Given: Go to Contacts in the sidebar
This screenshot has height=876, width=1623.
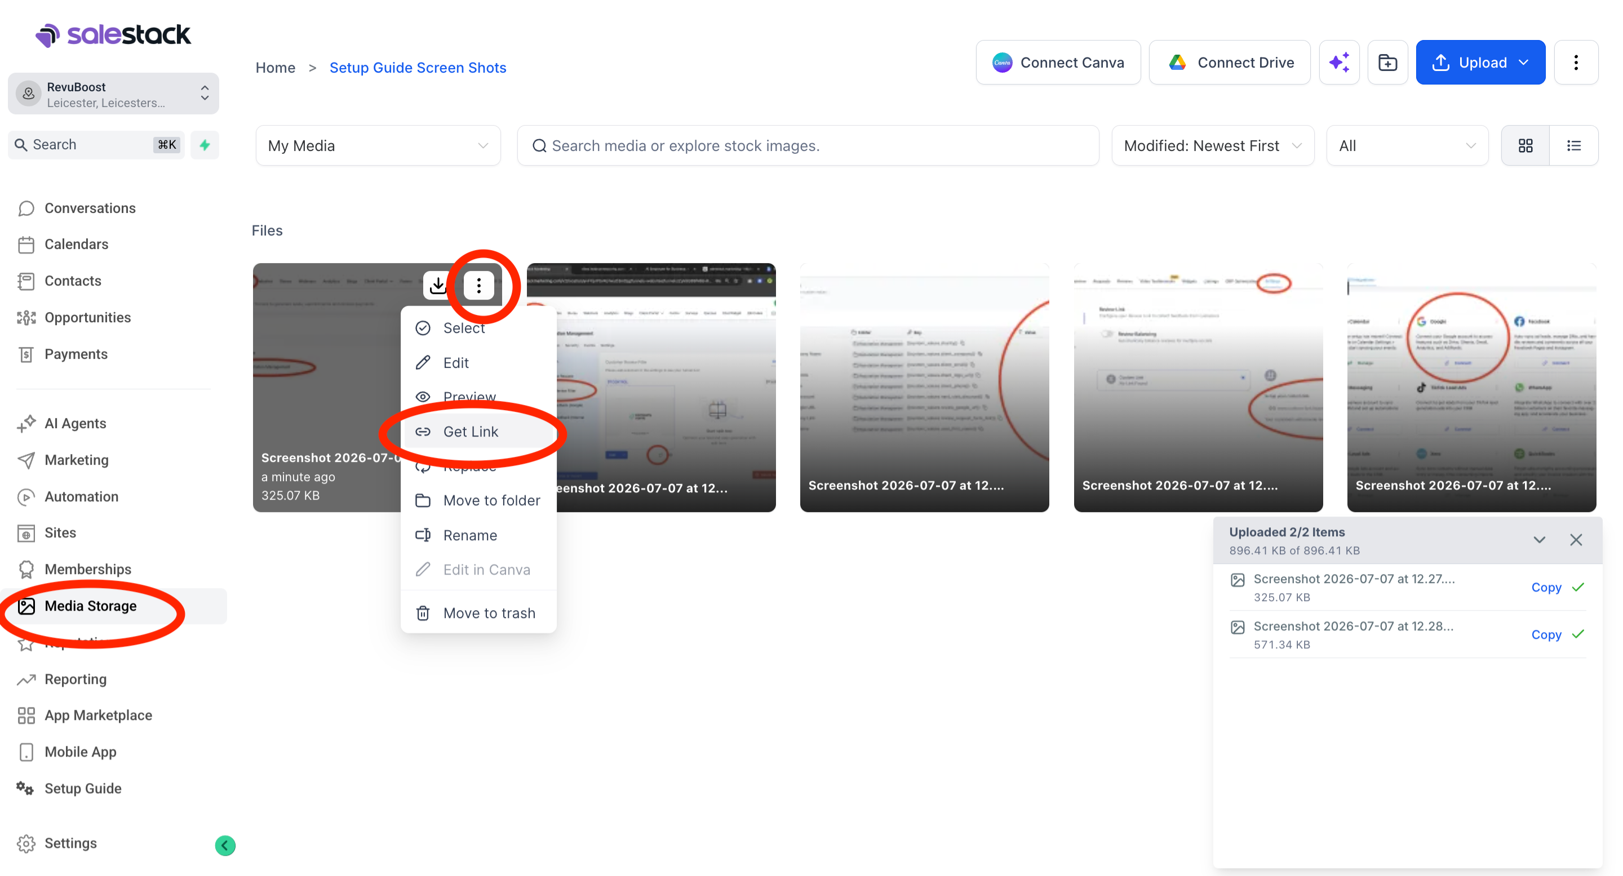Looking at the screenshot, I should coord(73,280).
